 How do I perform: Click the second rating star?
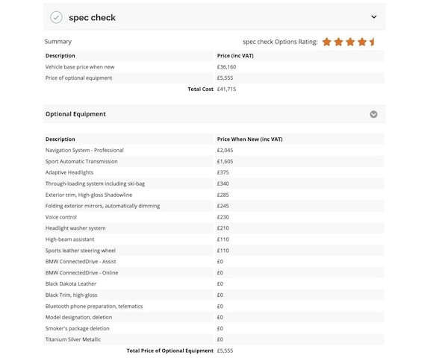pos(339,42)
